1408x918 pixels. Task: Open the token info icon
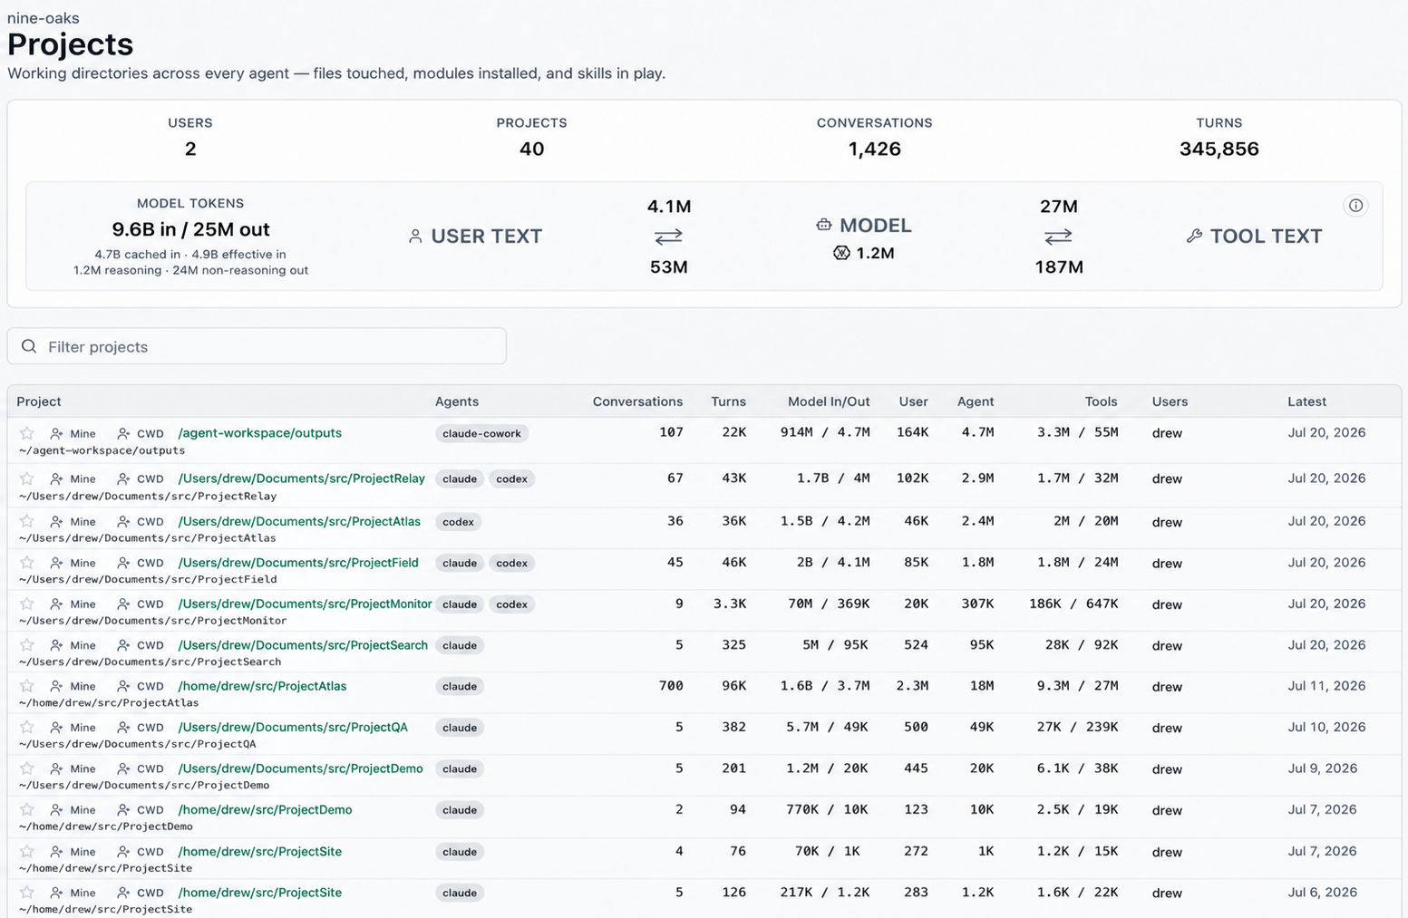[1355, 206]
